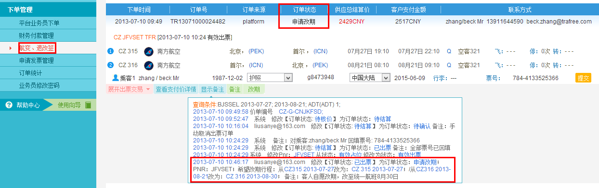The width and height of the screenshot is (599, 188).
Task: Click order number TR13071000024482
Action: pyautogui.click(x=198, y=22)
